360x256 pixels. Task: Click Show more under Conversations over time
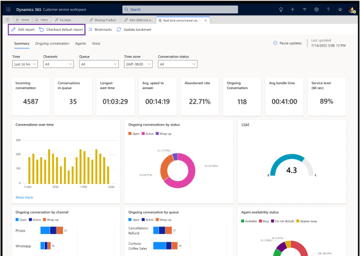tap(24, 197)
